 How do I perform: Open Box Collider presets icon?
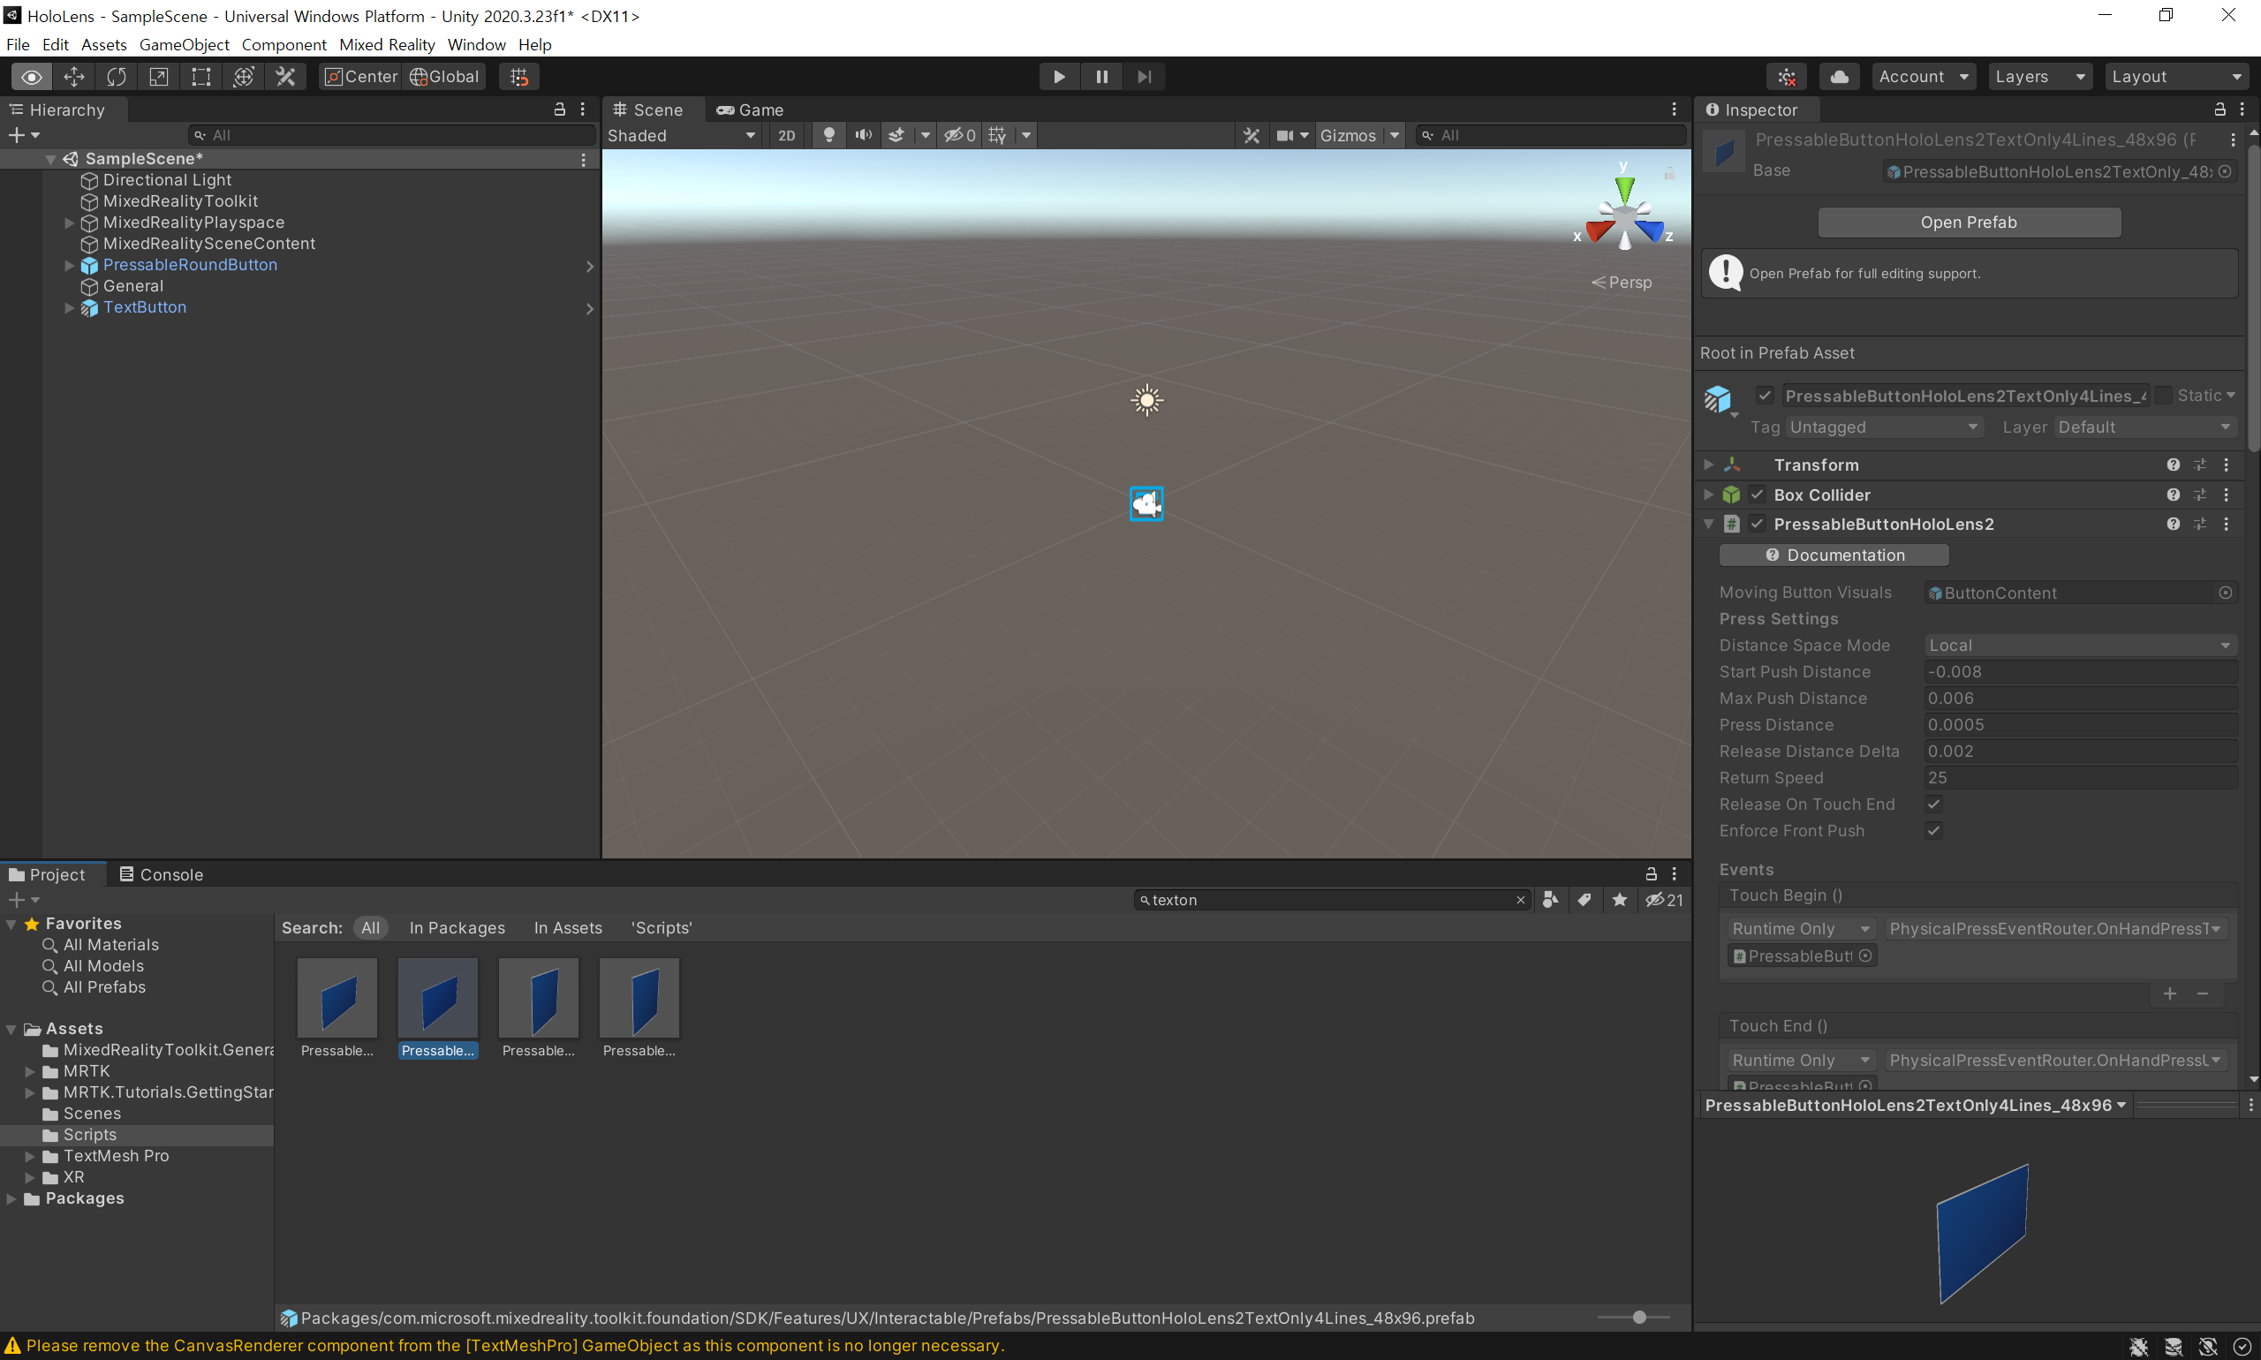pyautogui.click(x=2199, y=495)
